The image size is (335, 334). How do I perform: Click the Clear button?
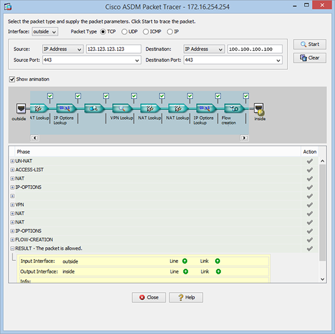pos(309,58)
